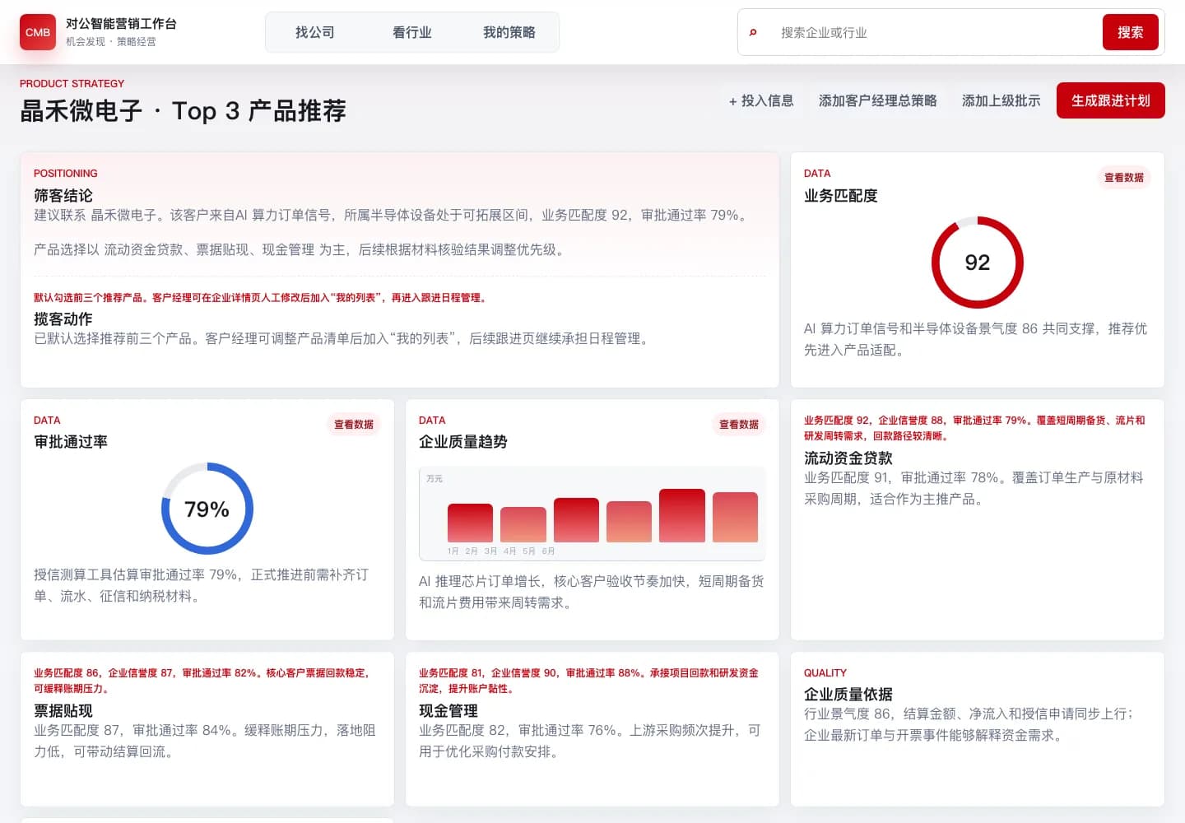Click the + 投入信息 button
1185x823 pixels.
coord(761,100)
